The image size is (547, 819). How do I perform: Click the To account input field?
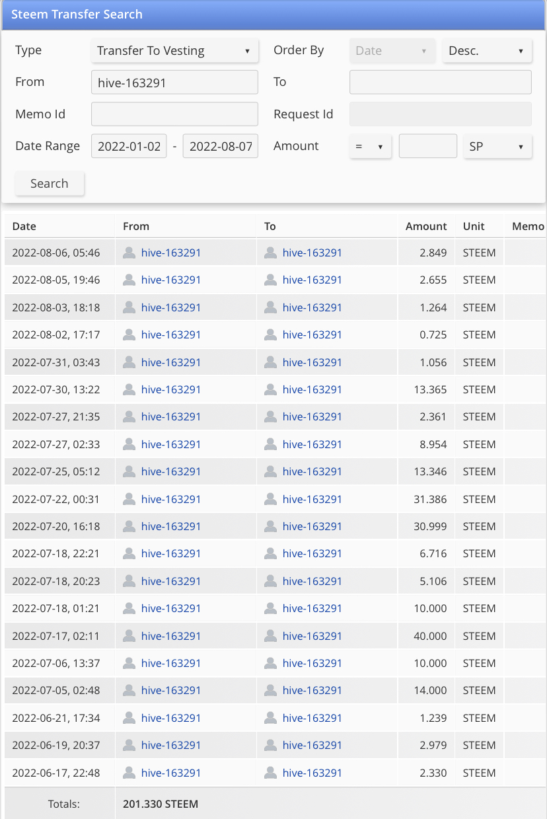[x=440, y=83]
